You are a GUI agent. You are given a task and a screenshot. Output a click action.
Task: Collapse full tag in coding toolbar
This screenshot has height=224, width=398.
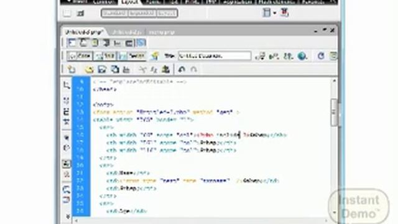coord(67,101)
